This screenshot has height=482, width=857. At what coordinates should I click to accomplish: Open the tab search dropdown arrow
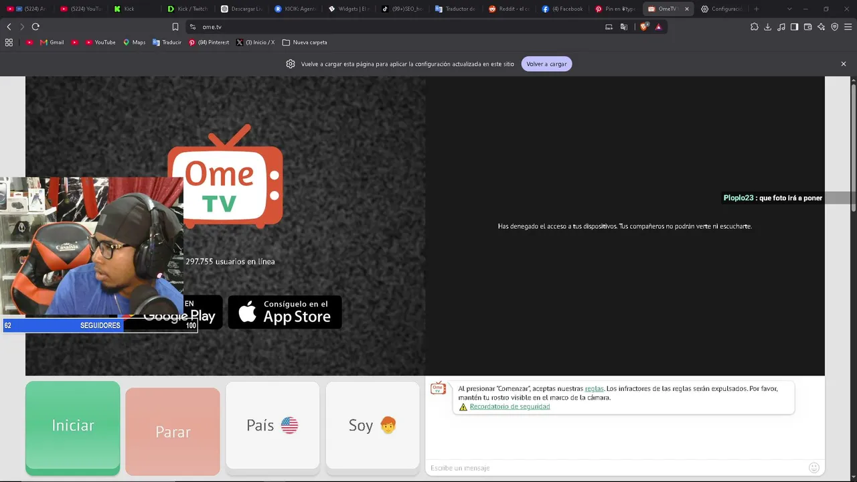(x=789, y=9)
